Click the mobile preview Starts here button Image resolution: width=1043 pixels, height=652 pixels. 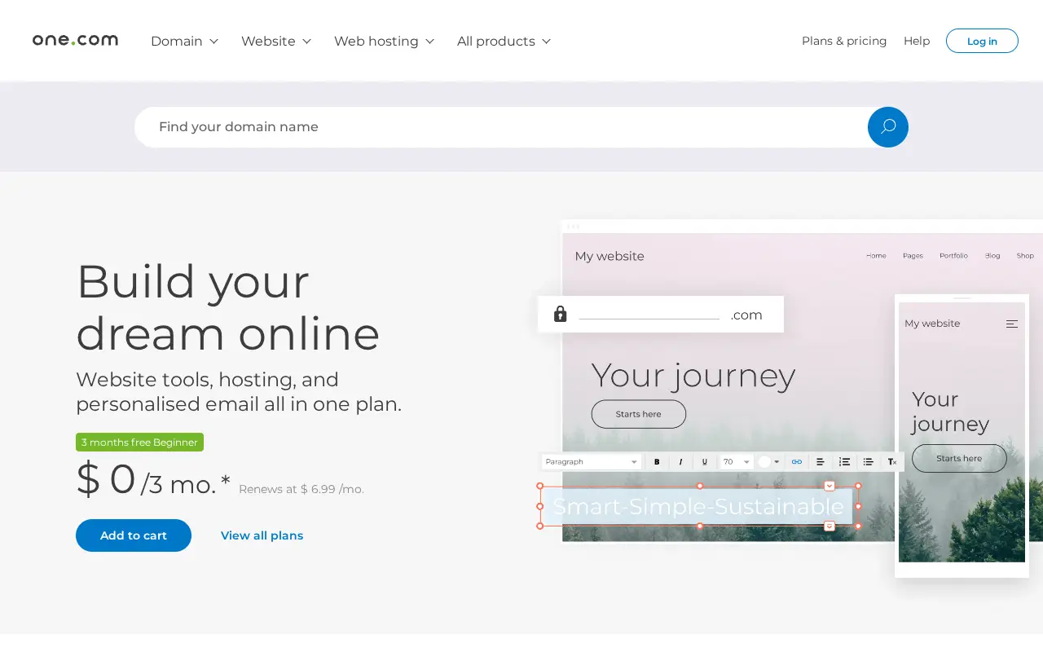click(x=959, y=458)
